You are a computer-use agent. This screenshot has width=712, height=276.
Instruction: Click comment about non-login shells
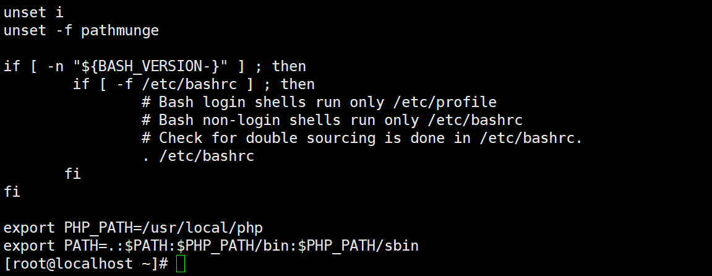[x=332, y=120]
